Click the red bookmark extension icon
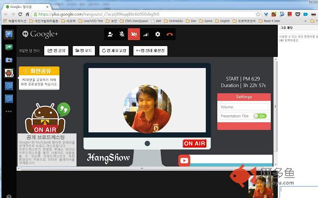 290,14
